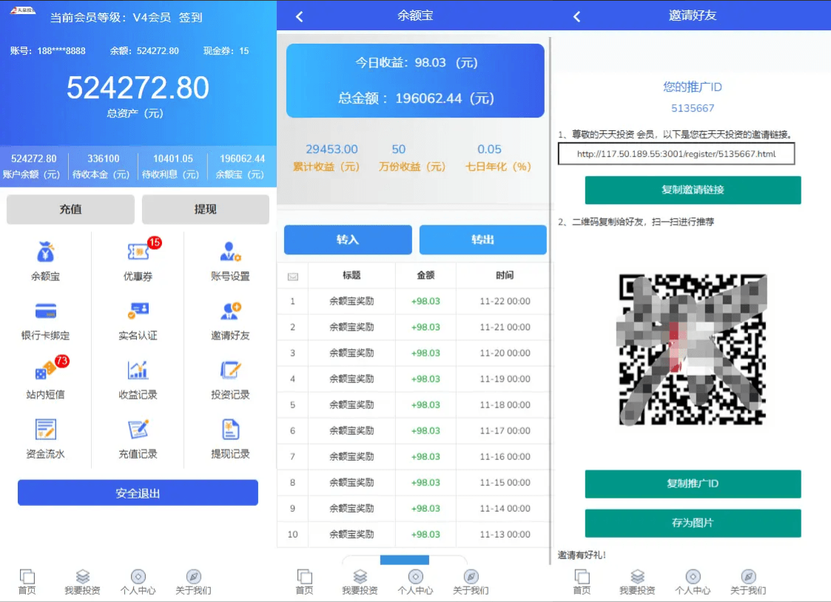Tap 关于我们 in 邀请好友 screen bottom bar
The width and height of the screenshot is (831, 602).
point(748,582)
